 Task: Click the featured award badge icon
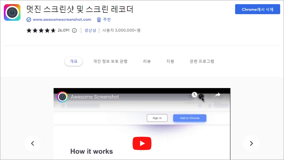[x=99, y=20]
